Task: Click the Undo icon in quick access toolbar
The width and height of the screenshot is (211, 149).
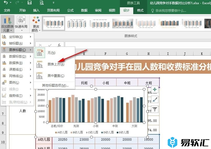Action: point(6,2)
